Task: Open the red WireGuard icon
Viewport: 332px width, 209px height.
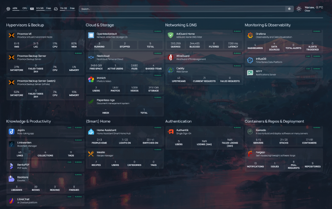Action: click(x=171, y=57)
